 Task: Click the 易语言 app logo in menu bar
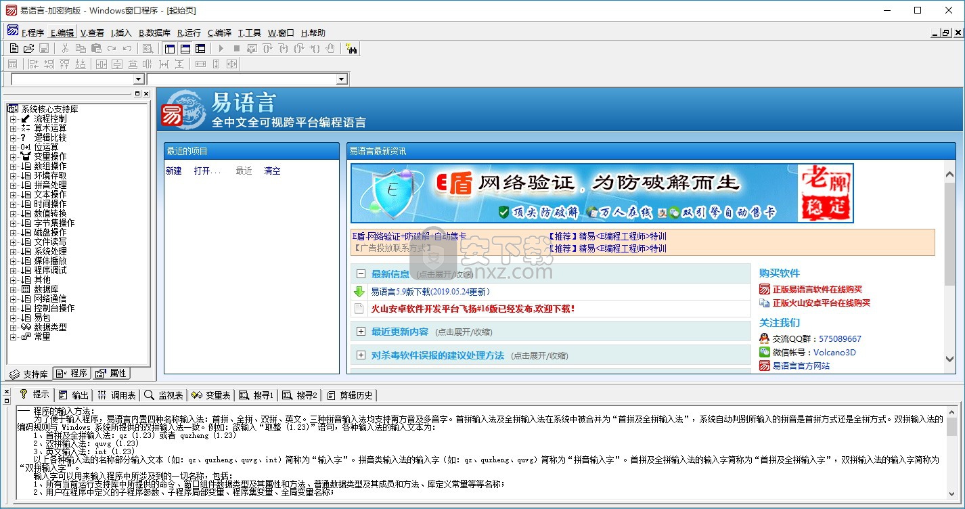pos(12,31)
